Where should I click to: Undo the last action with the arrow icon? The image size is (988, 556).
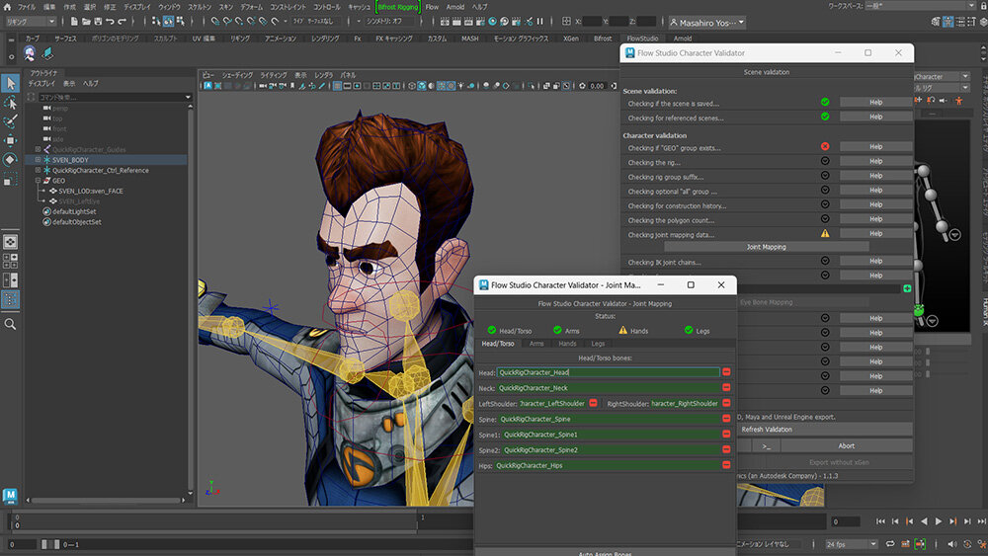pos(111,22)
